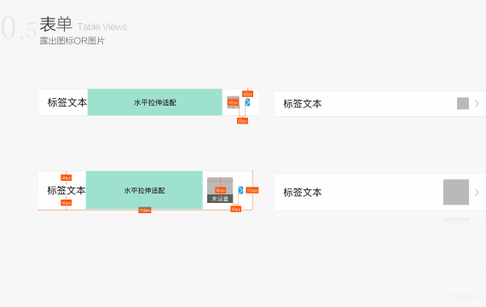
Task: Click the 标签文本 label in the bottom-right row
Action: [303, 192]
